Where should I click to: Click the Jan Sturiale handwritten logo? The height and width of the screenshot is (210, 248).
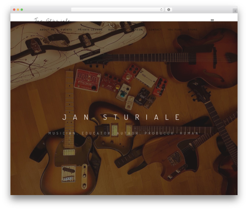52,20
